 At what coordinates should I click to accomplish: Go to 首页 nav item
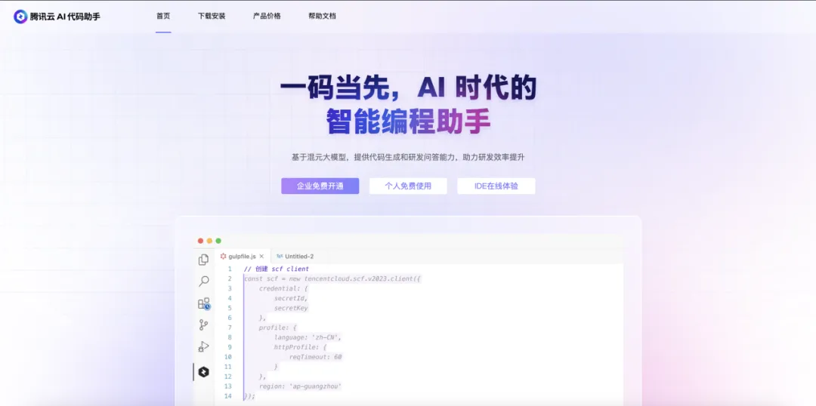(x=163, y=16)
